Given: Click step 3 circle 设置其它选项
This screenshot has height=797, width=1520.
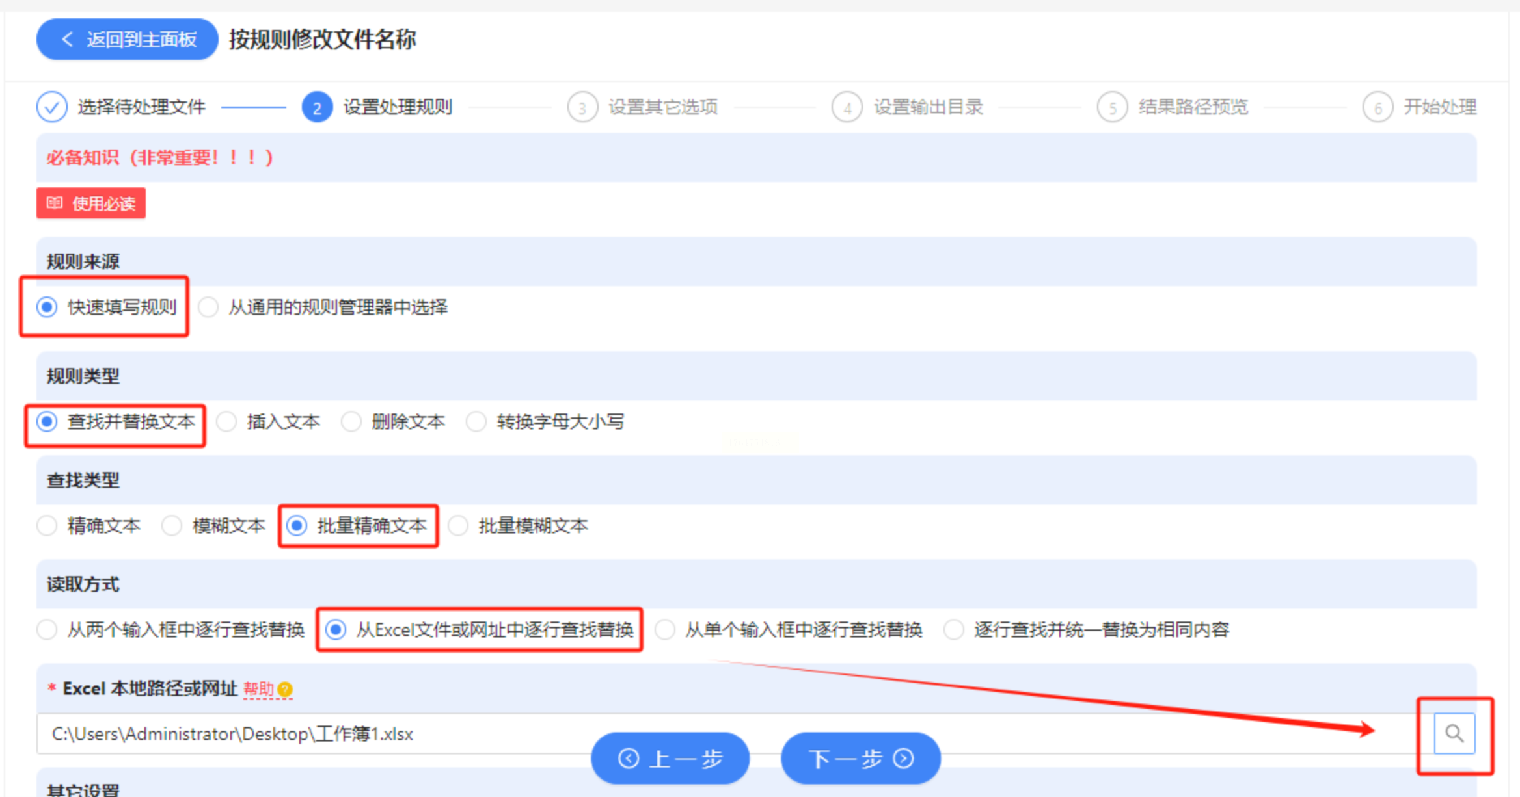Looking at the screenshot, I should pyautogui.click(x=582, y=107).
